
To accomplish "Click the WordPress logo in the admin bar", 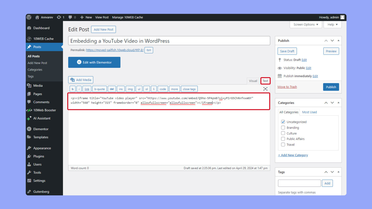I will (29, 17).
